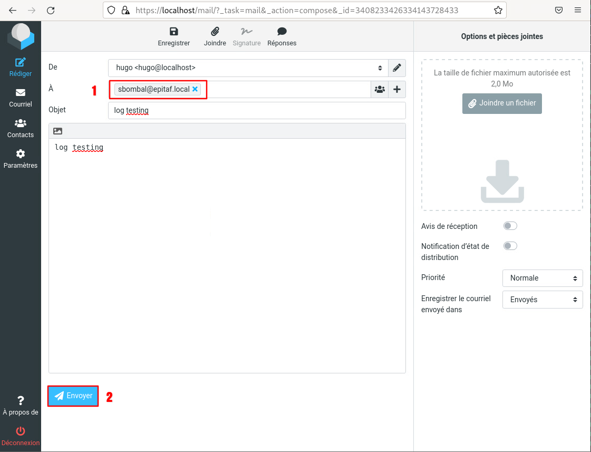591x452 pixels.
Task: Toggle Notification d'état de distribution switch
Action: (x=510, y=246)
